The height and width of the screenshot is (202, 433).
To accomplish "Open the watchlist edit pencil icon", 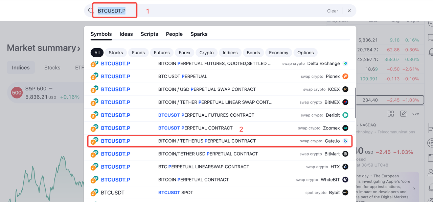I will pos(403,114).
